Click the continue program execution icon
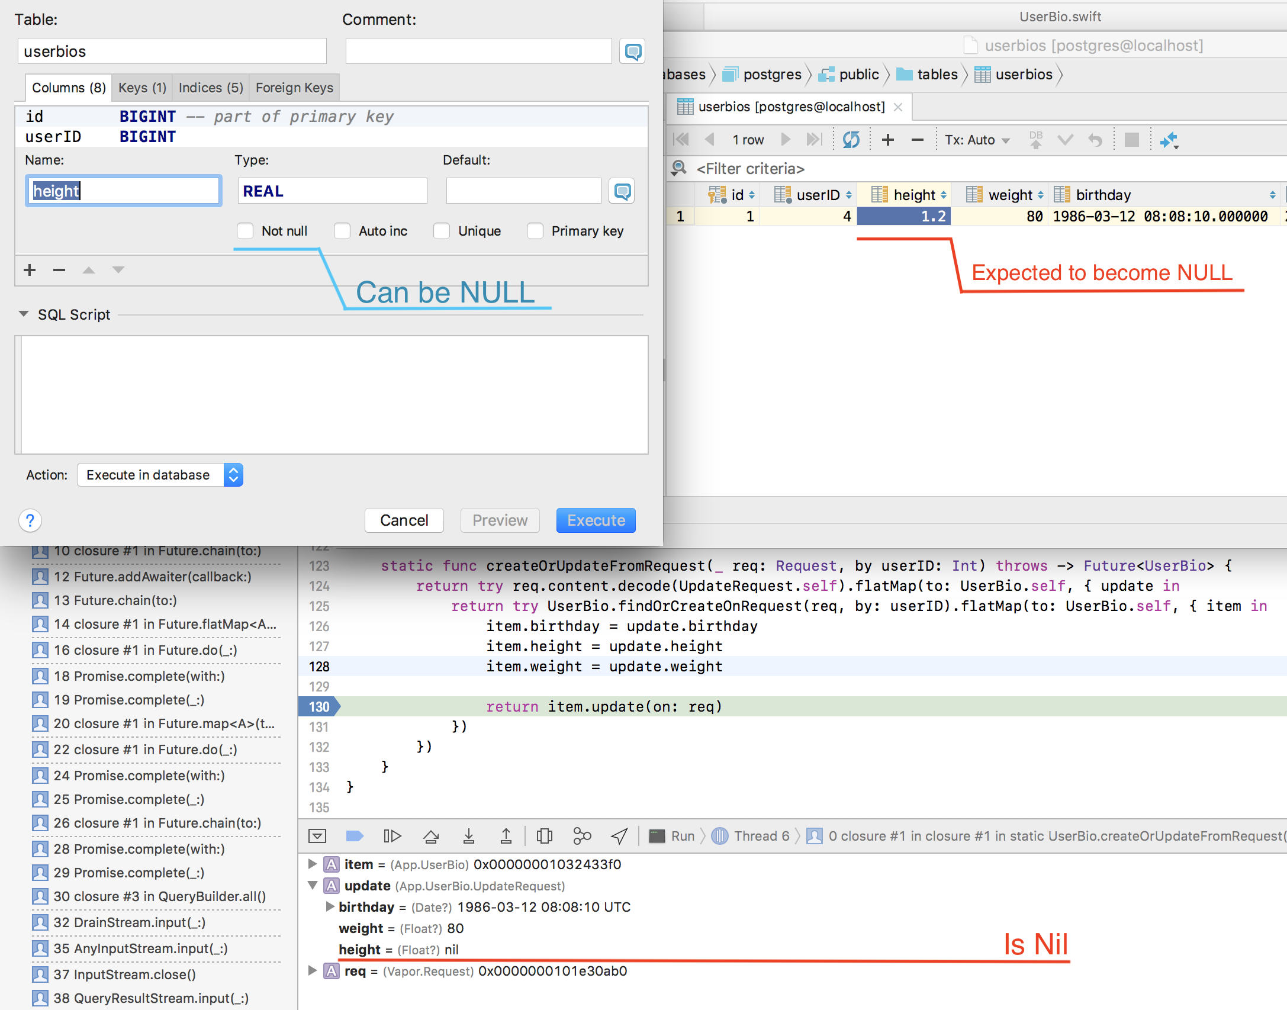 (392, 836)
